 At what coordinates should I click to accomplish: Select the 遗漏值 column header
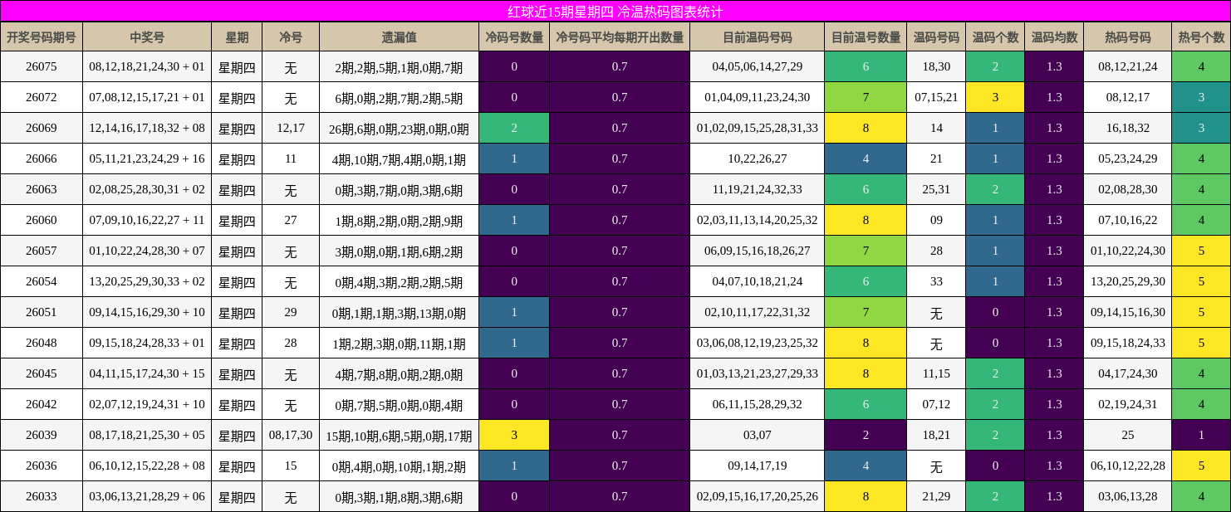(x=400, y=37)
